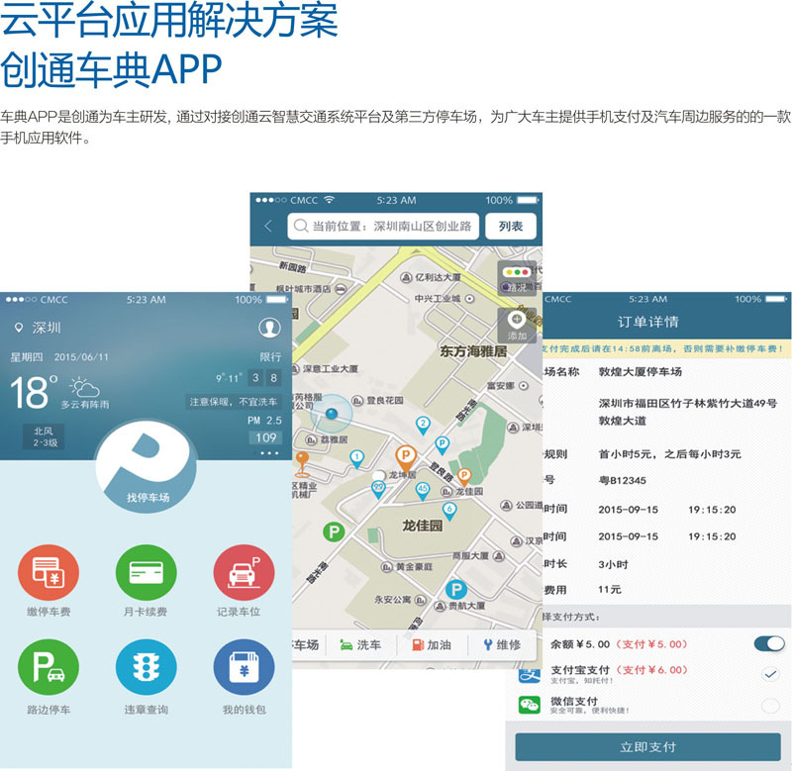The image size is (792, 771).
Task: Switch to the 洗车 car wash tab
Action: click(x=360, y=644)
